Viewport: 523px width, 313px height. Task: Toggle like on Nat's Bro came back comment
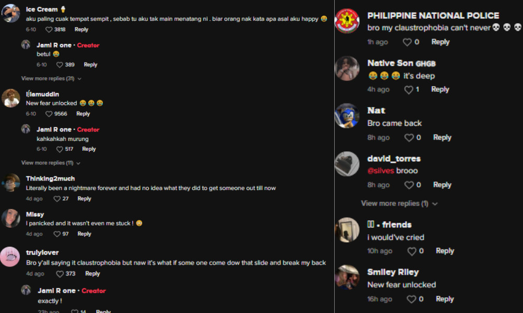[409, 138]
